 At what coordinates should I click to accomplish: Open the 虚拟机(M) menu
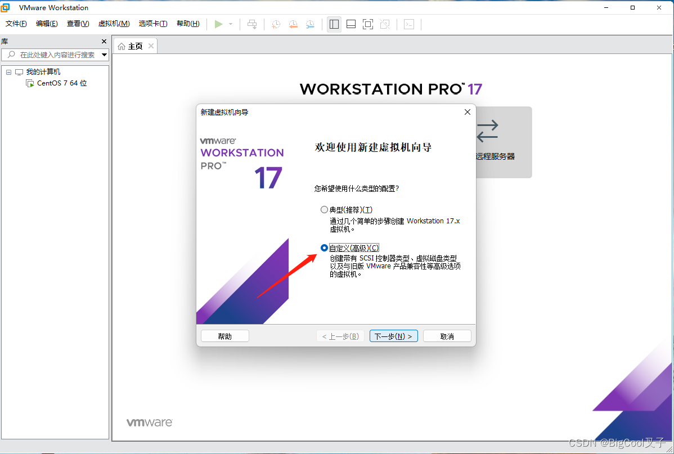click(114, 24)
